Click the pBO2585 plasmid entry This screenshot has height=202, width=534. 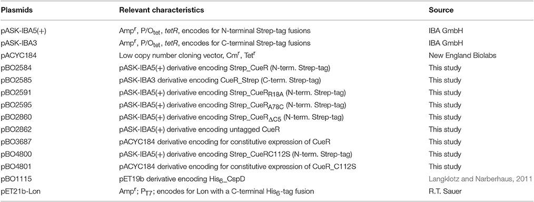pos(14,80)
